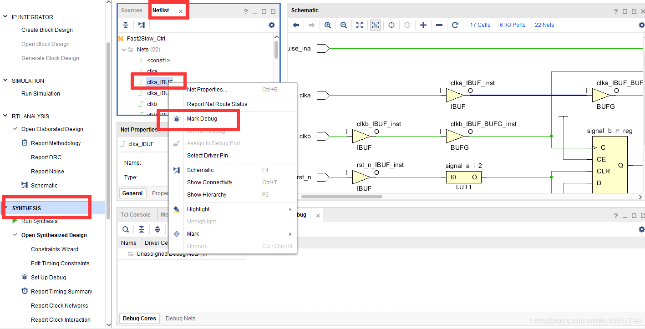
Task: Click Run Synthesis green play icon
Action: [x=15, y=221]
